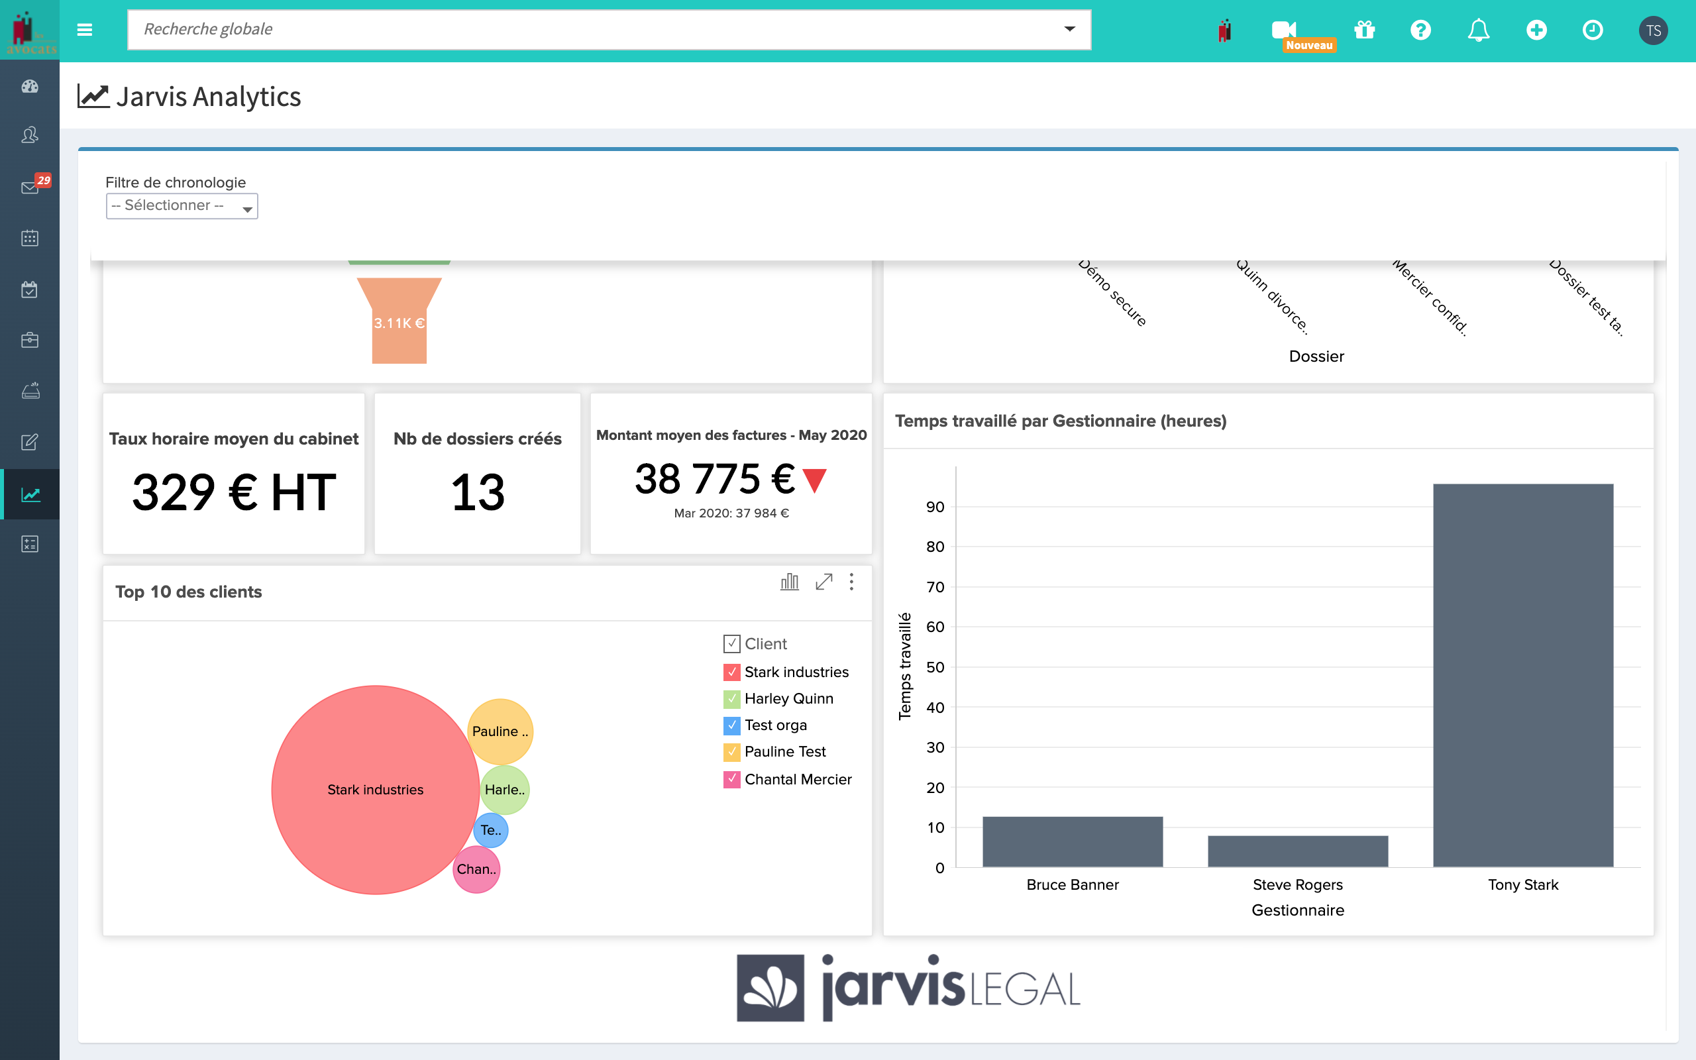Uncheck Pauline Test in legend
The width and height of the screenshot is (1696, 1060).
[731, 751]
